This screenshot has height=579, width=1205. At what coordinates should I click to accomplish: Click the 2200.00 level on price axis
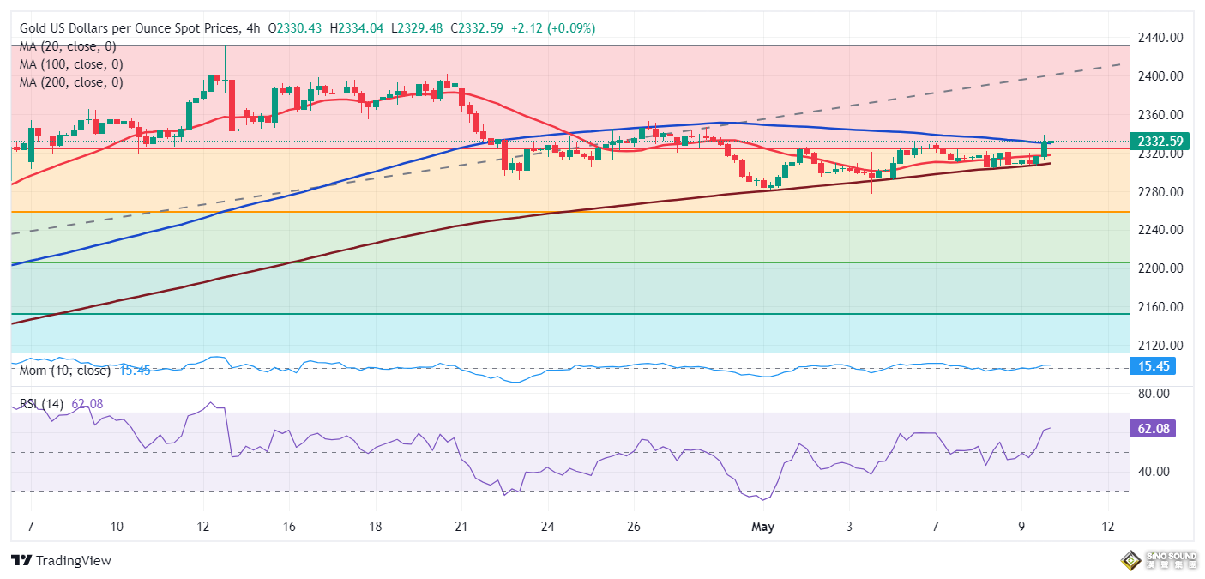[1160, 268]
